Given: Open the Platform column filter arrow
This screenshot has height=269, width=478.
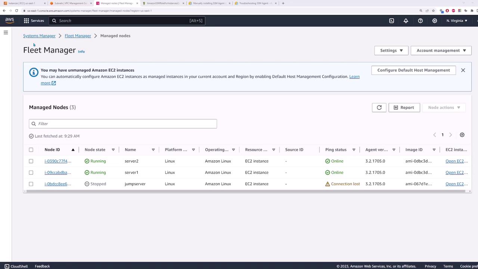Looking at the screenshot, I should click(193, 150).
